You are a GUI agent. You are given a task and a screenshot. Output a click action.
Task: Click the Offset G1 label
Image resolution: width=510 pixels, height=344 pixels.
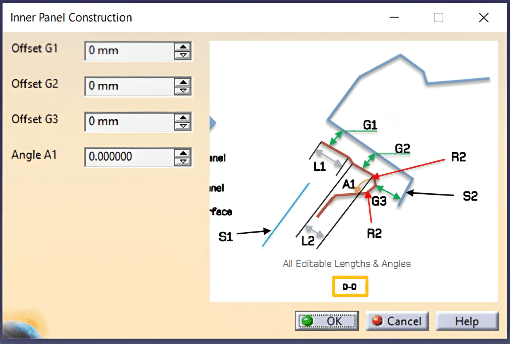[35, 48]
